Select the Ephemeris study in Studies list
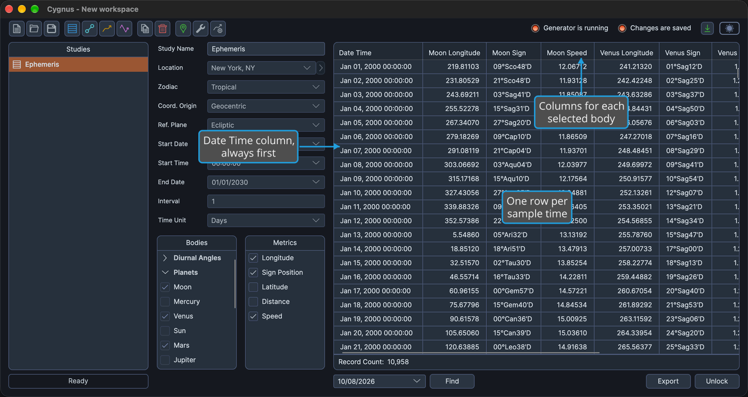Image resolution: width=748 pixels, height=397 pixels. [x=78, y=64]
